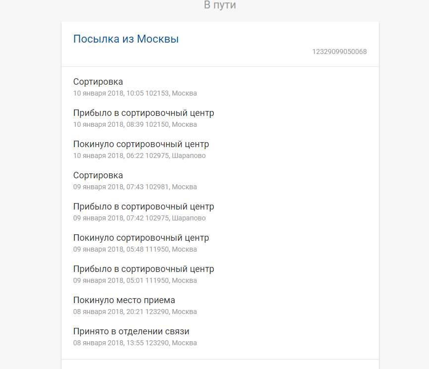Select 'Покинуло сортировочный центр' from Шарапово
Image resolution: width=429 pixels, height=369 pixels.
[x=141, y=144]
